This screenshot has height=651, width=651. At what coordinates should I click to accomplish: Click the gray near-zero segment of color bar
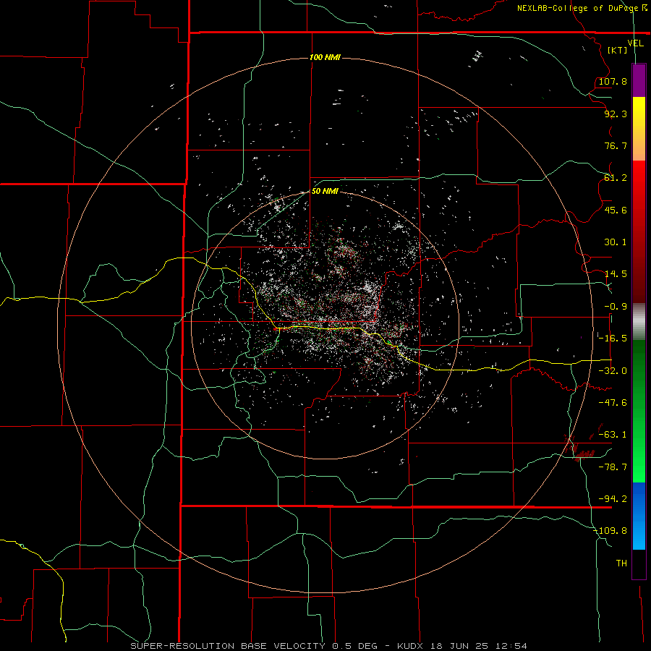[x=639, y=322]
